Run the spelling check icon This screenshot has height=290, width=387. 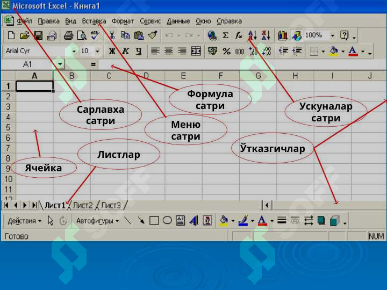pos(95,35)
